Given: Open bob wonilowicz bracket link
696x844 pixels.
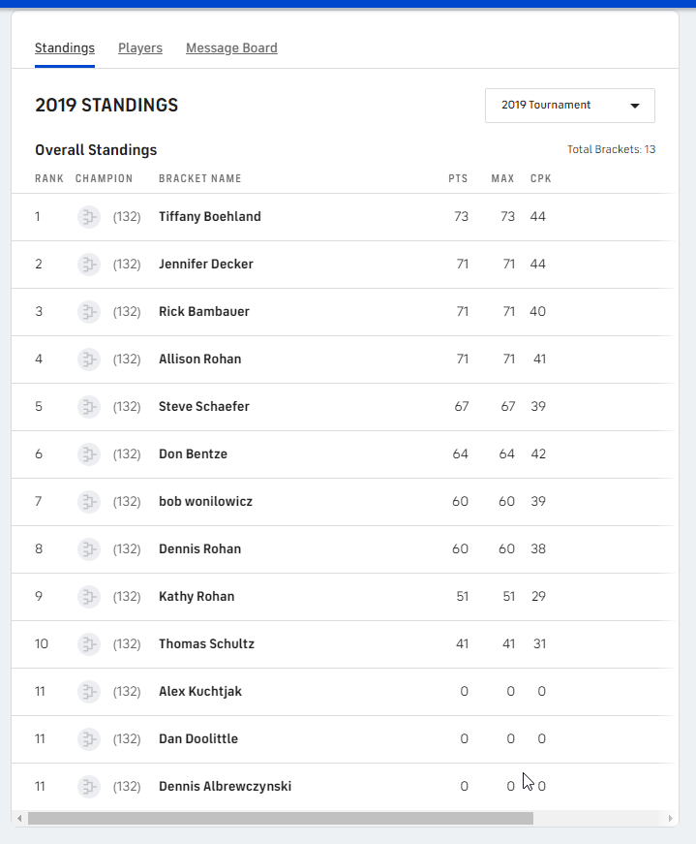Looking at the screenshot, I should coord(205,502).
